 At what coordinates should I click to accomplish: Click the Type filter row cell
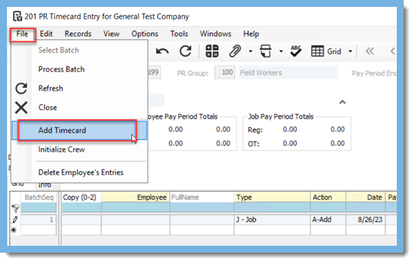pos(272,208)
